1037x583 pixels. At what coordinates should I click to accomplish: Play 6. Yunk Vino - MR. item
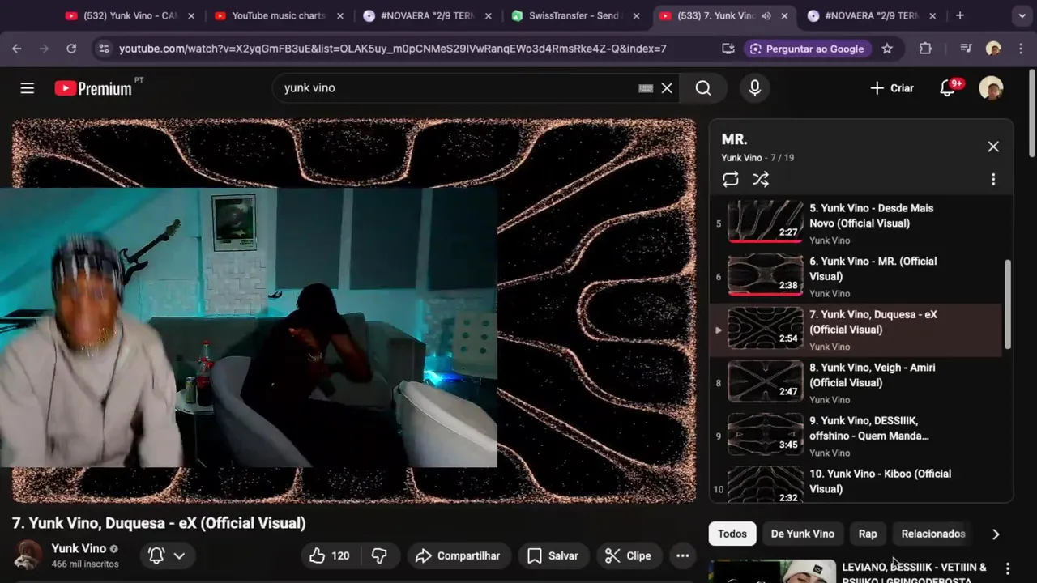pos(856,276)
